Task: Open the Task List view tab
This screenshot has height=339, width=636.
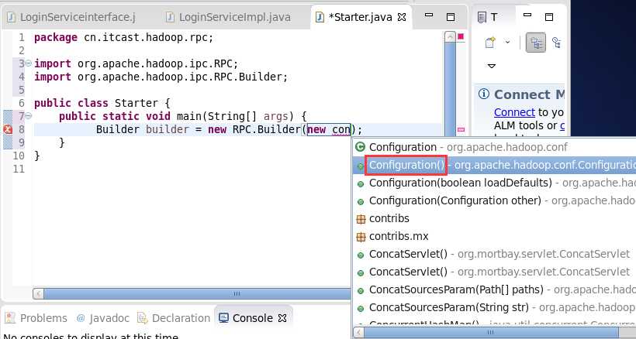Action: click(488, 17)
